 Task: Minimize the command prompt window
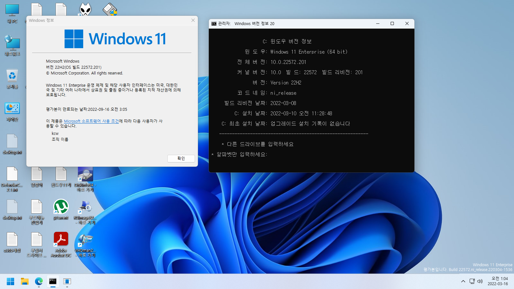[x=378, y=23]
